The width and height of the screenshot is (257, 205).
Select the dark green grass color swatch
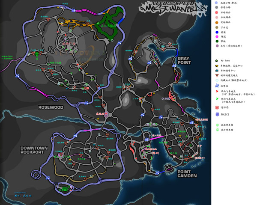pos(217,41)
